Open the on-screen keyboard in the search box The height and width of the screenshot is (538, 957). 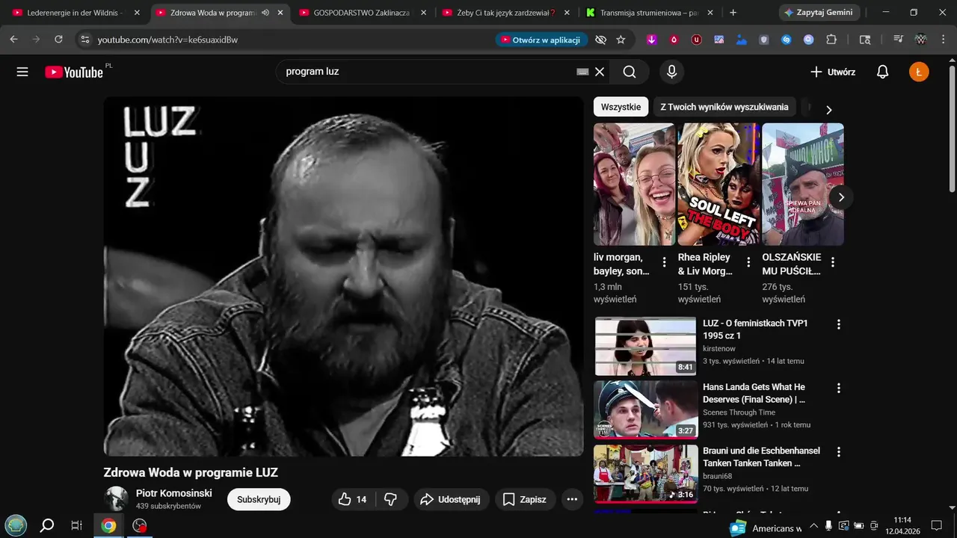[x=583, y=72]
